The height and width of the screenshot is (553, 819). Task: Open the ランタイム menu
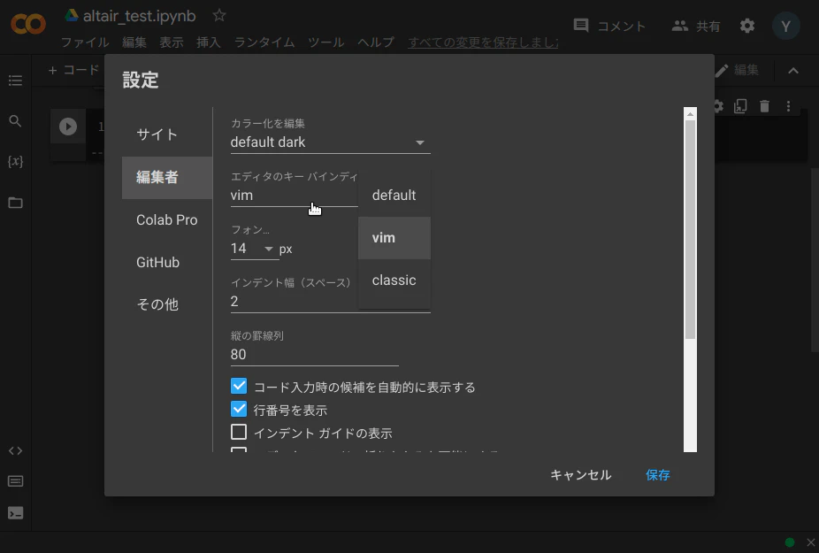264,42
